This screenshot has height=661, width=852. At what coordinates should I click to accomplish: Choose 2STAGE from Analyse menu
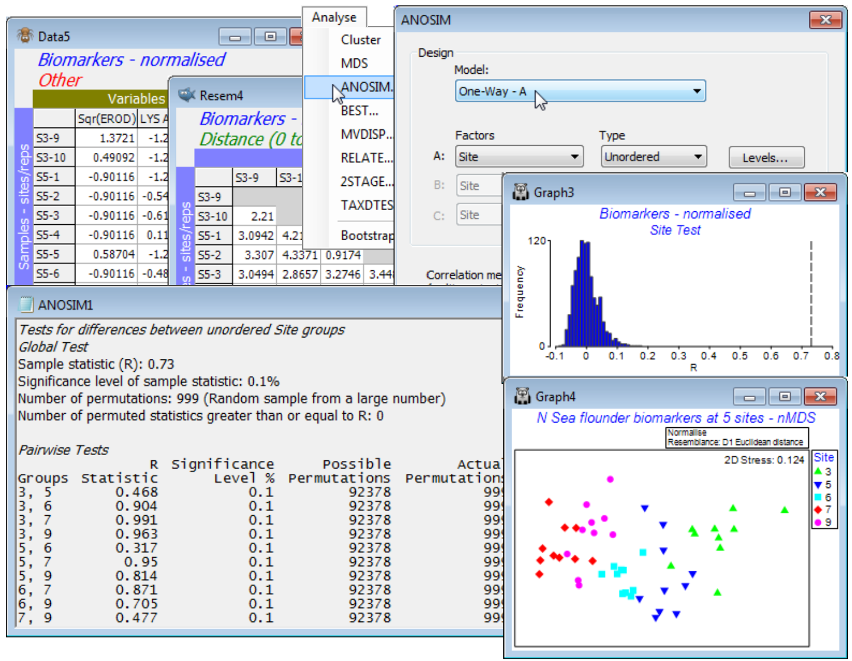(x=366, y=182)
